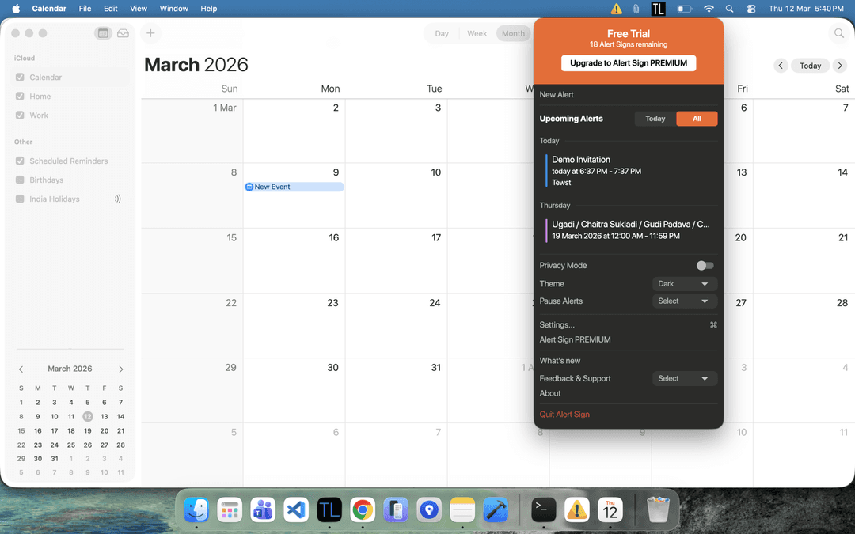Screen dimensions: 855x534
Task: Open Google Chrome from the Dock
Action: [363, 510]
